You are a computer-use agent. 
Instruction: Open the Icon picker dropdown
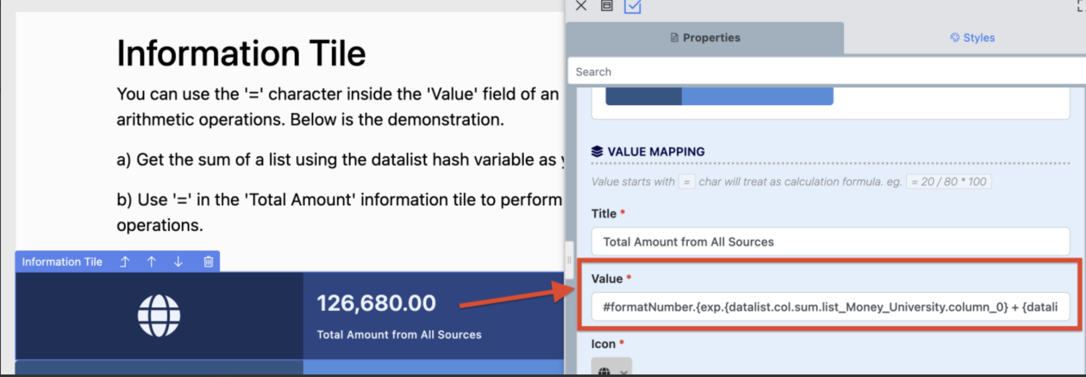(611, 369)
